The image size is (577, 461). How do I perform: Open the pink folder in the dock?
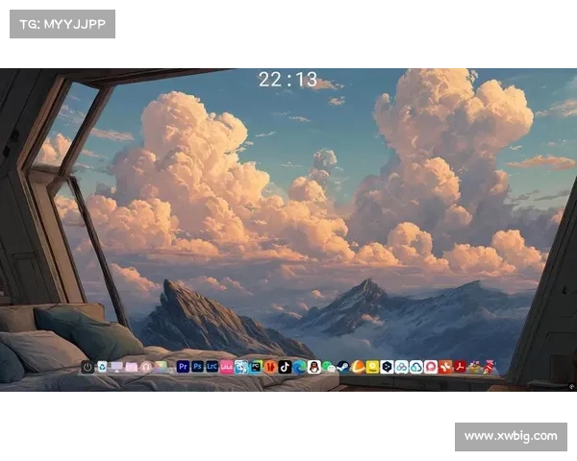[x=131, y=366]
